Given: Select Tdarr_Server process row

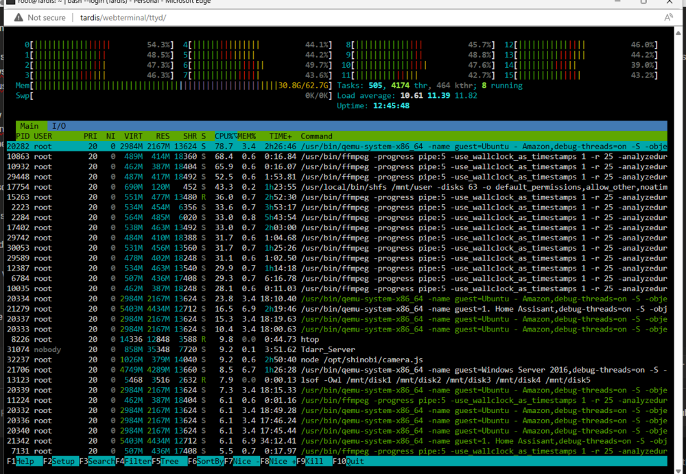Looking at the screenshot, I should click(337, 349).
